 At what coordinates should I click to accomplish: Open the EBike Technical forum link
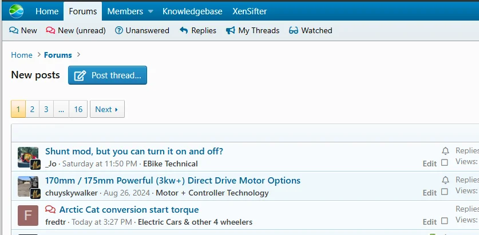coord(171,164)
